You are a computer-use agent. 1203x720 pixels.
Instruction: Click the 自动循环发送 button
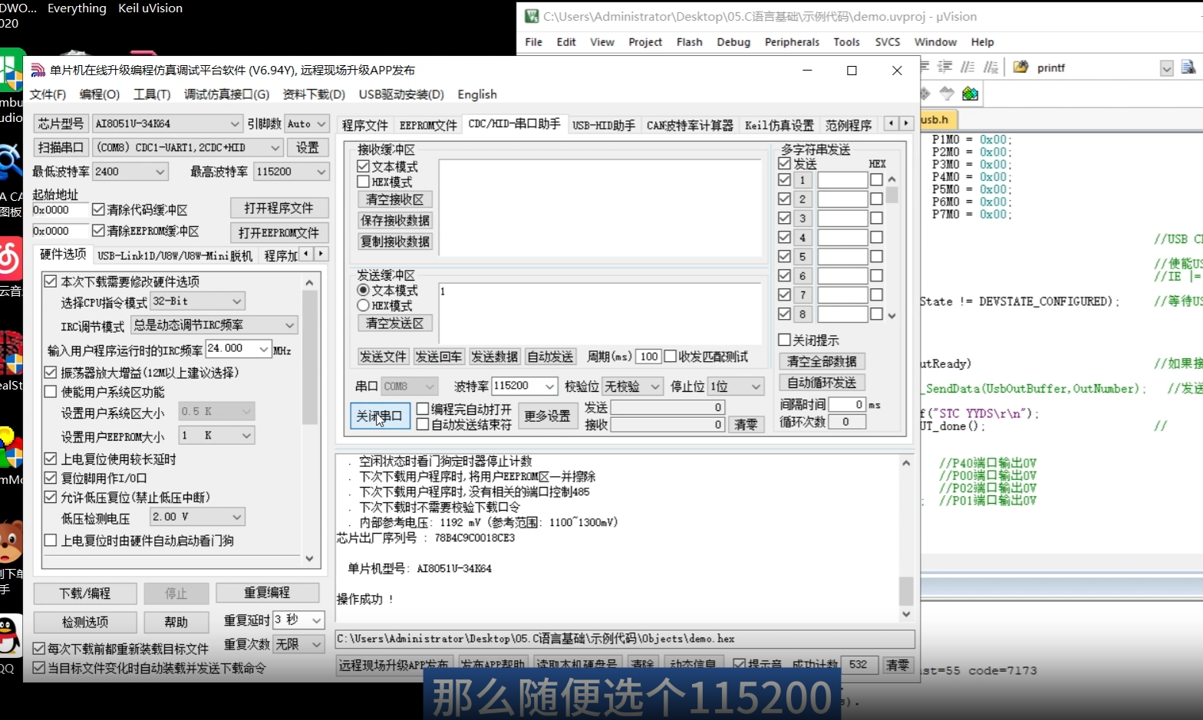[x=822, y=383]
